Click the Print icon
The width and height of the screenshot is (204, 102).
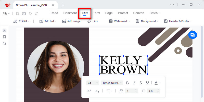tap(24, 14)
